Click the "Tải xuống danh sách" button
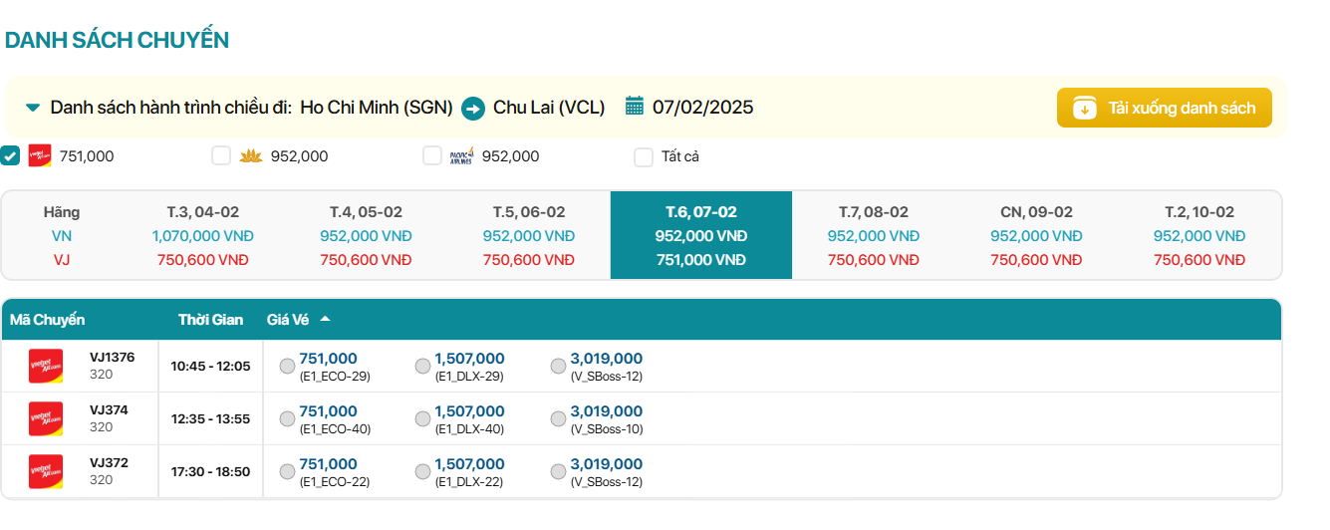This screenshot has width=1330, height=530. pyautogui.click(x=1164, y=108)
